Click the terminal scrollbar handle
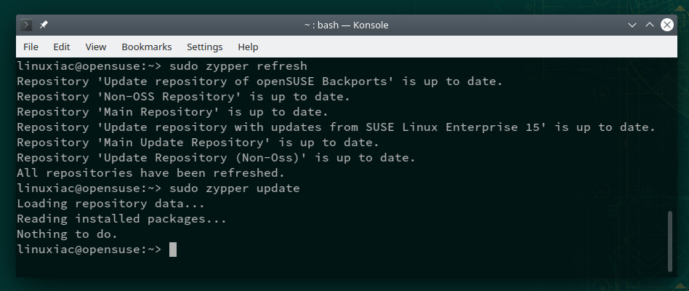Screen dimensions: 689x291 click(x=670, y=241)
